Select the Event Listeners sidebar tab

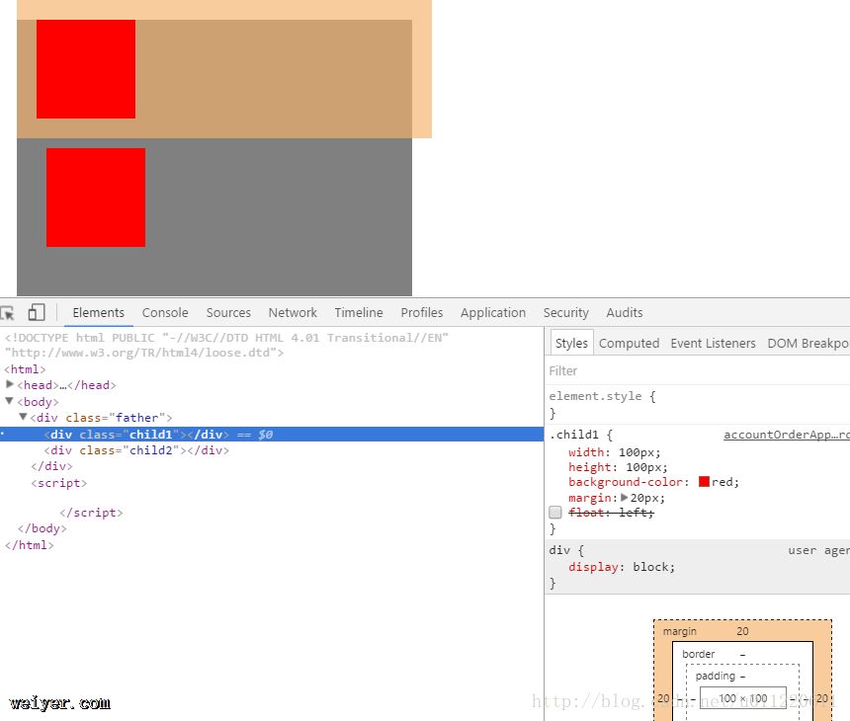pyautogui.click(x=713, y=343)
